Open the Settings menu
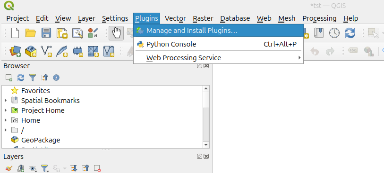The height and width of the screenshot is (173, 384). pos(115,18)
